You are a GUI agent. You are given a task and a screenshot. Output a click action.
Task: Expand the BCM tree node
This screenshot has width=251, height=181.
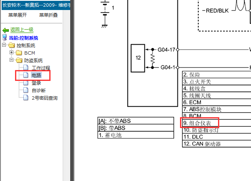[11, 52]
